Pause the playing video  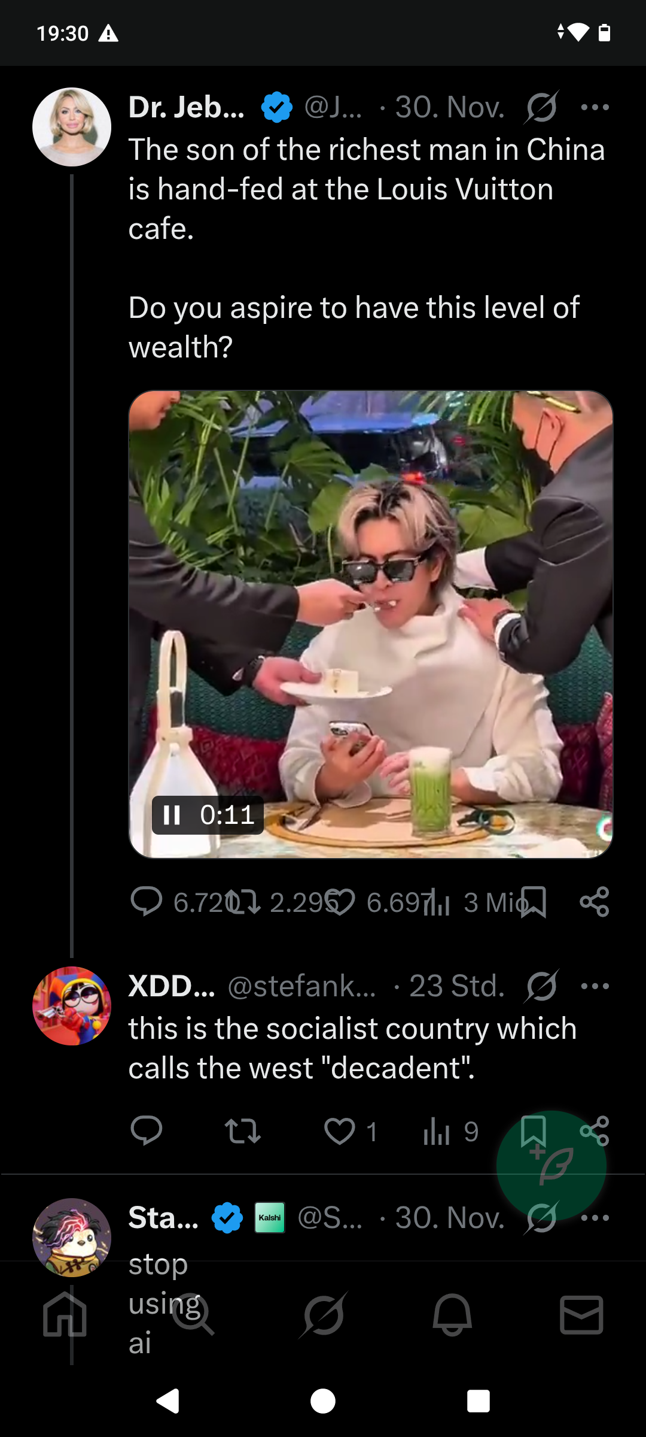172,815
